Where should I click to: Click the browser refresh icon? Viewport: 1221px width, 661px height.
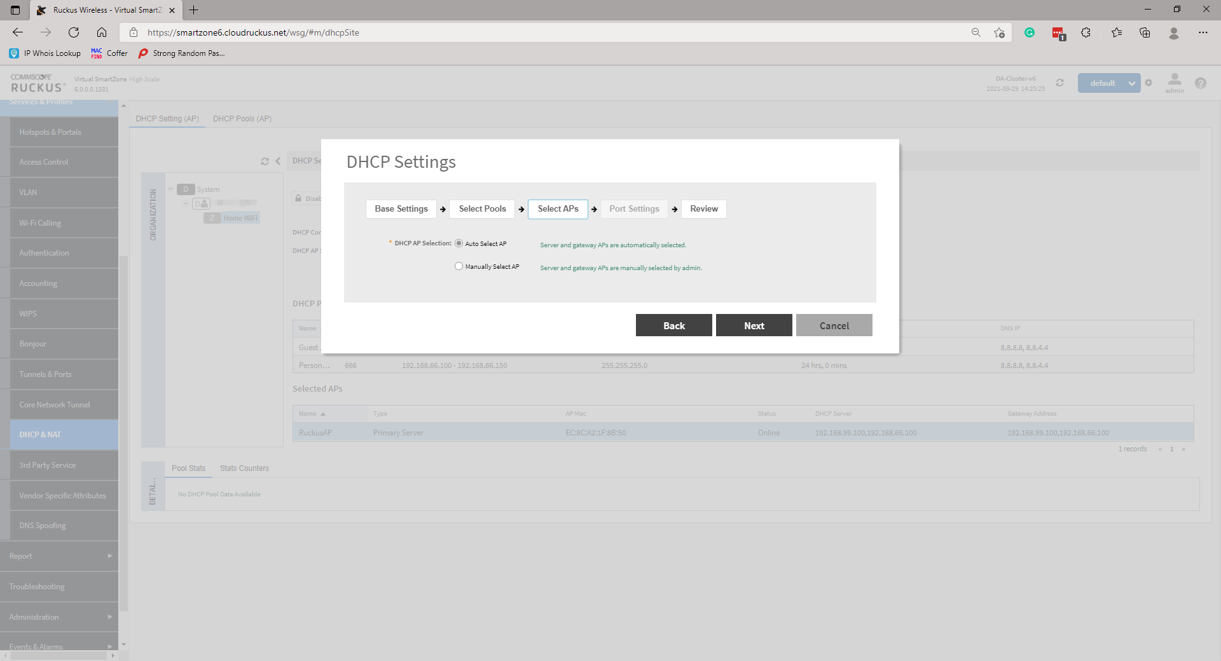[74, 32]
